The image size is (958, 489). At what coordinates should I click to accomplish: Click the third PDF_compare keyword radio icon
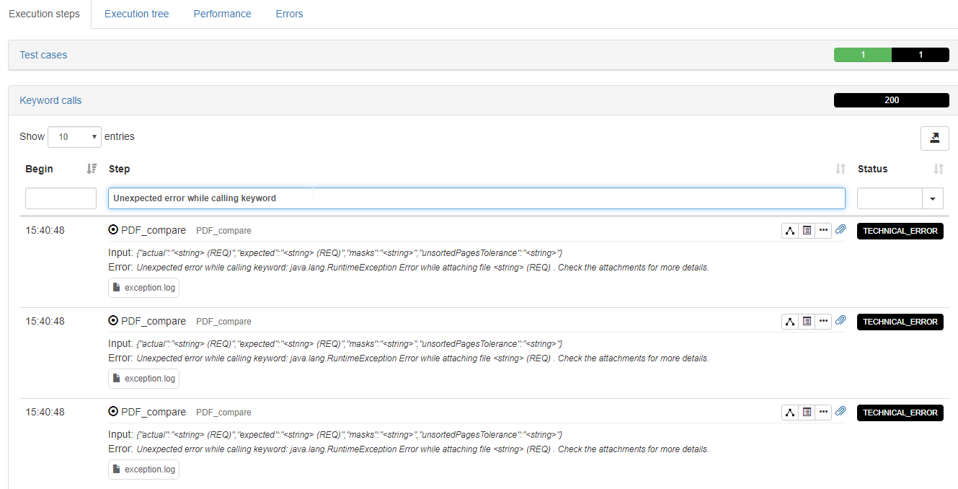(113, 412)
